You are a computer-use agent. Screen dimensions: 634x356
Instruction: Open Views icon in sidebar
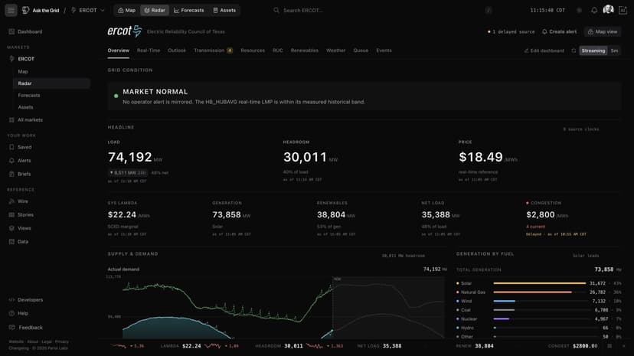pos(11,228)
